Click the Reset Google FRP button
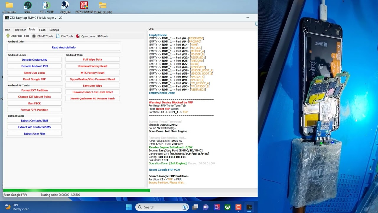This screenshot has height=213, width=378. coord(35,79)
